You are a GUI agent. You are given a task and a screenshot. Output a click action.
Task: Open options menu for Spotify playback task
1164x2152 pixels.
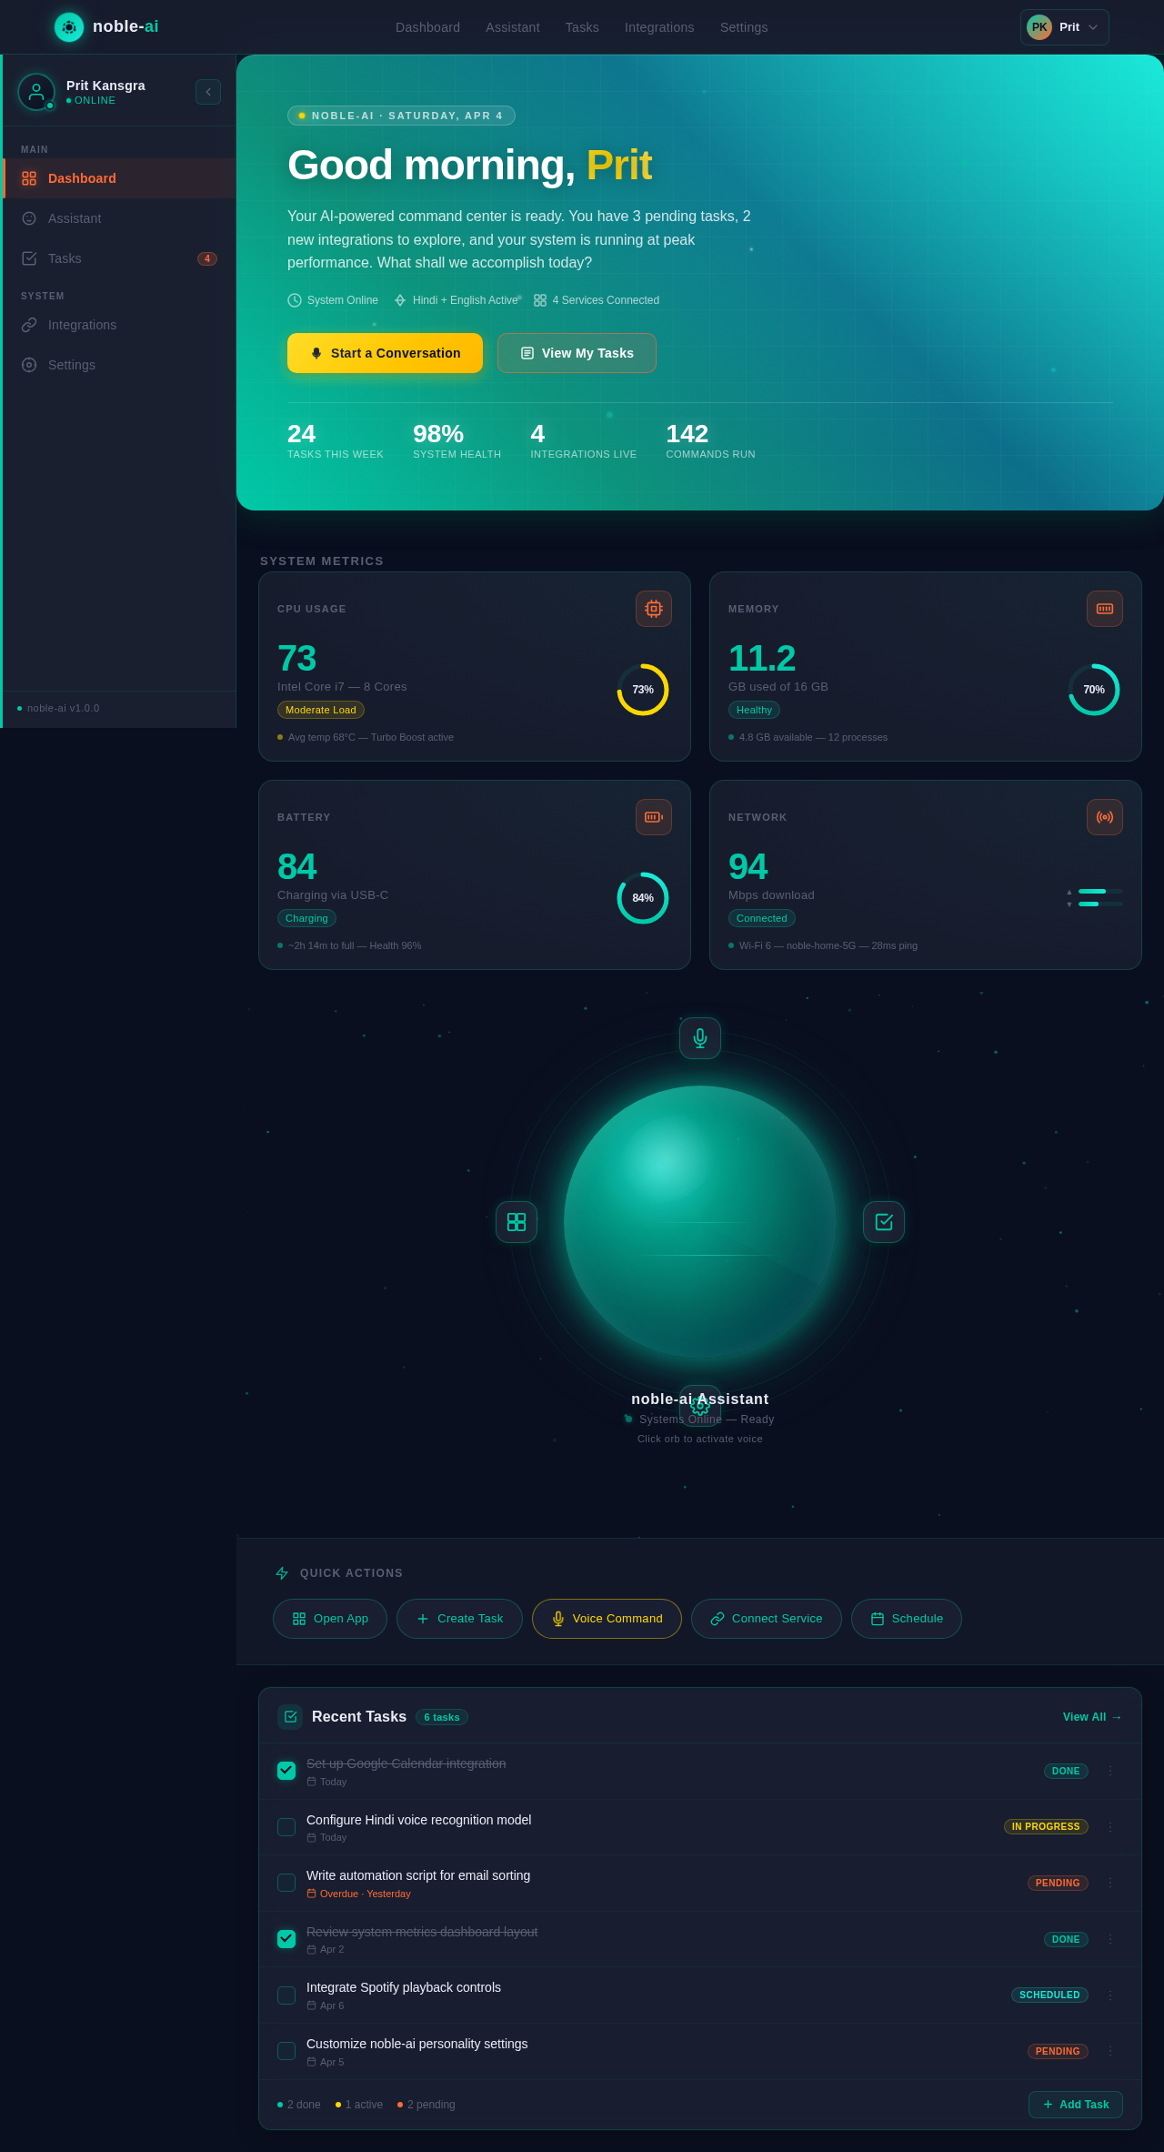point(1110,1995)
